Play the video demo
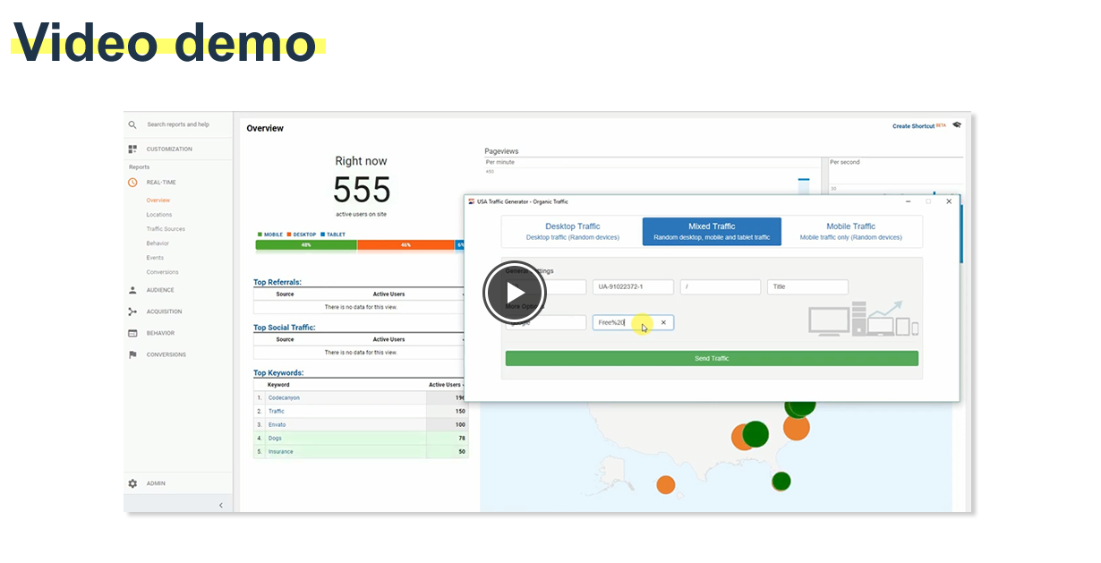1101x563 pixels. [515, 293]
